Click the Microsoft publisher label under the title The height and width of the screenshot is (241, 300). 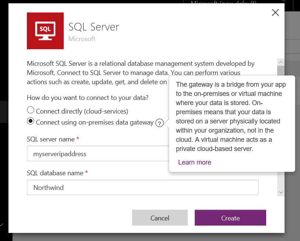[x=82, y=39]
